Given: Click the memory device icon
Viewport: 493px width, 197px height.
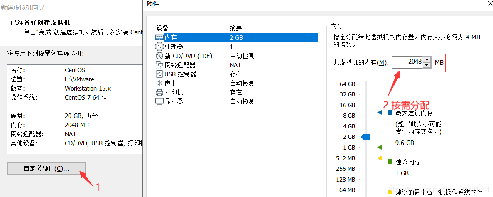Looking at the screenshot, I should click(x=159, y=37).
